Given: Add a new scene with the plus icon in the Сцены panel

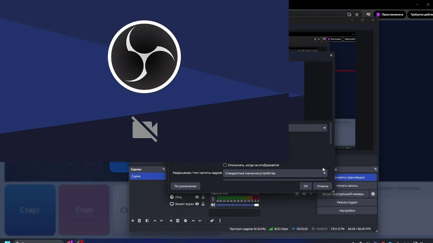Looking at the screenshot, I should click(133, 221).
